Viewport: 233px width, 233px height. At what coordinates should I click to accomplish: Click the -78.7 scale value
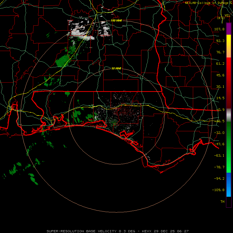(219, 167)
